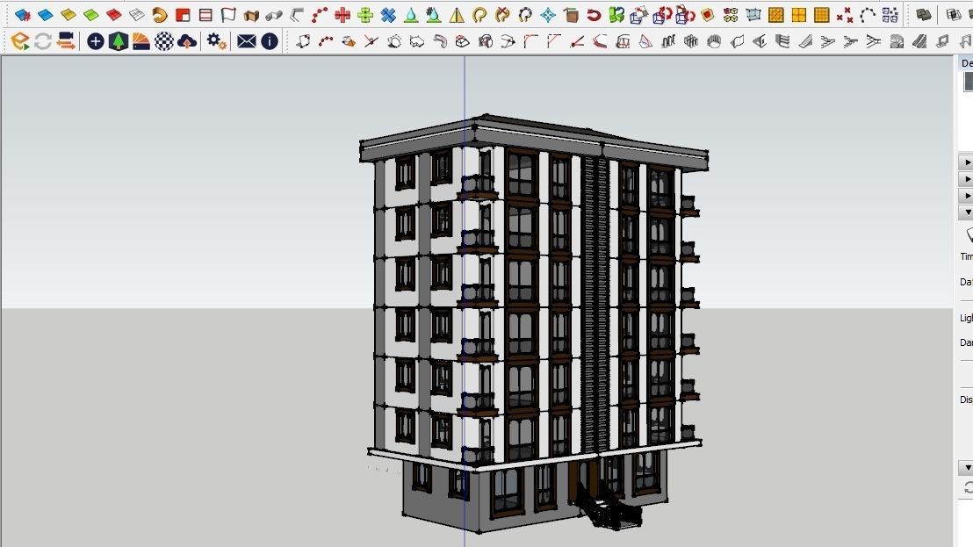Open the color fan palette icon
973x547 pixels.
[x=141, y=41]
